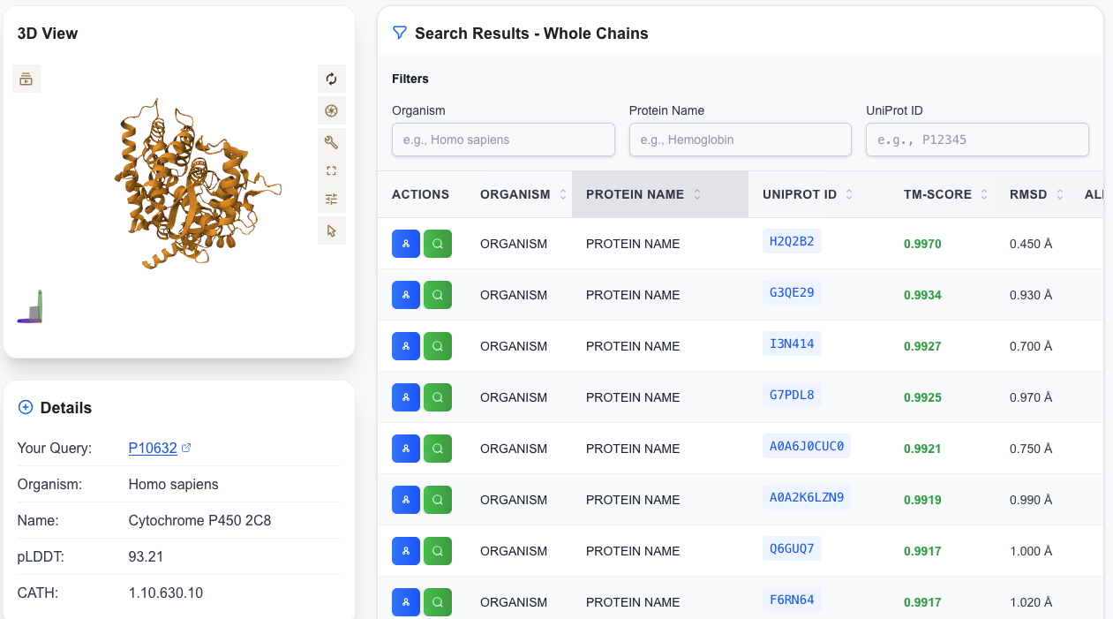Expand the ORGANISM column sort chevrons
Viewport: 1113px width, 619px height.
pos(563,194)
